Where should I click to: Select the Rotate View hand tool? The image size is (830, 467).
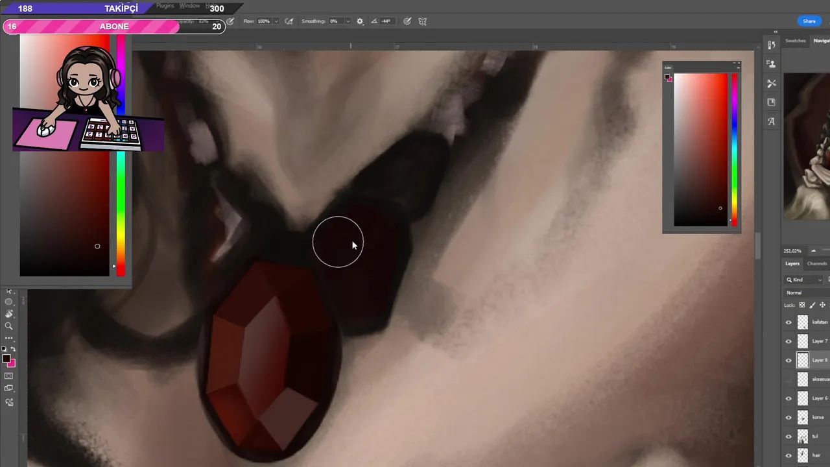(x=9, y=314)
